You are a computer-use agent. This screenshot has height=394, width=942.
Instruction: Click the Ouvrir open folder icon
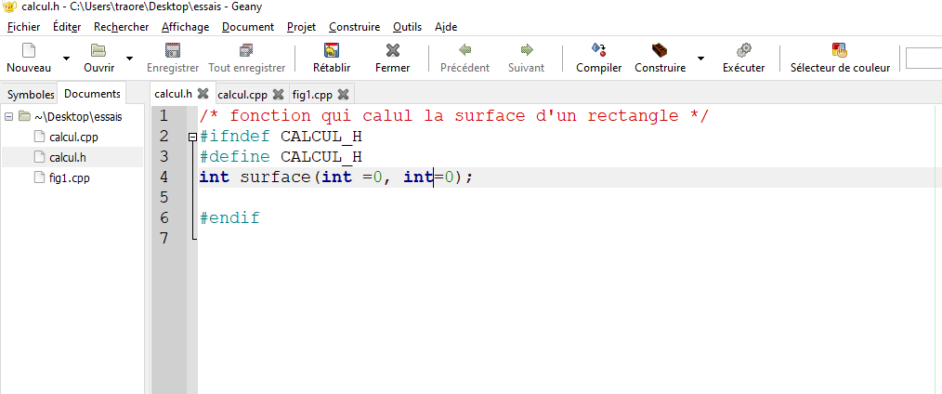point(98,50)
